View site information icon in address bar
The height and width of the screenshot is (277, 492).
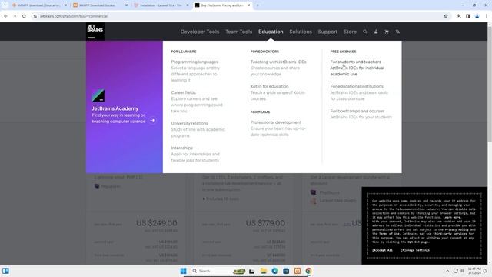pyautogui.click(x=35, y=16)
